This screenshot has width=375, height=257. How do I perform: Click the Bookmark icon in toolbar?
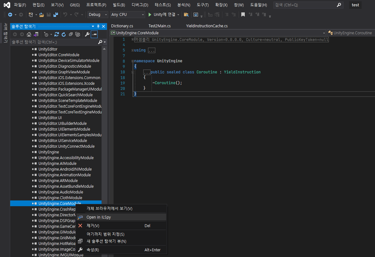(x=243, y=15)
